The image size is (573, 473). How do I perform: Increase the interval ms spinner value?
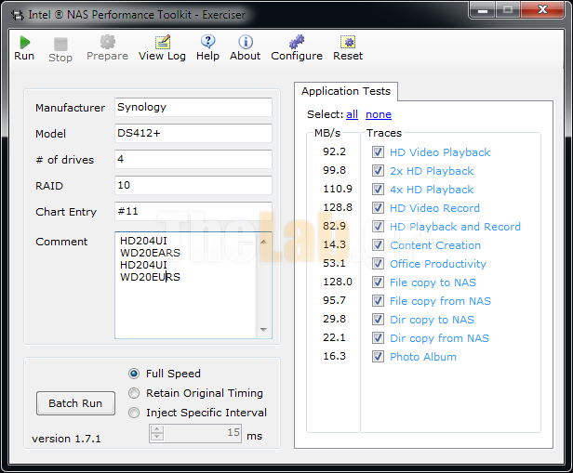coord(157,429)
